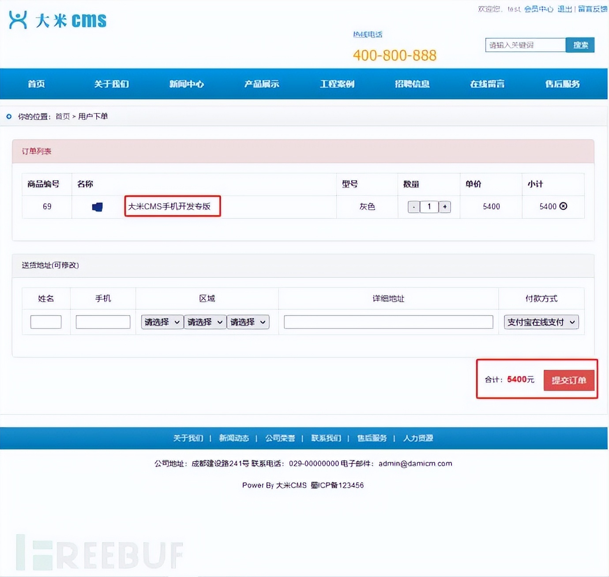Open the 产品展示 menu item
This screenshot has height=577, width=609.
[262, 84]
